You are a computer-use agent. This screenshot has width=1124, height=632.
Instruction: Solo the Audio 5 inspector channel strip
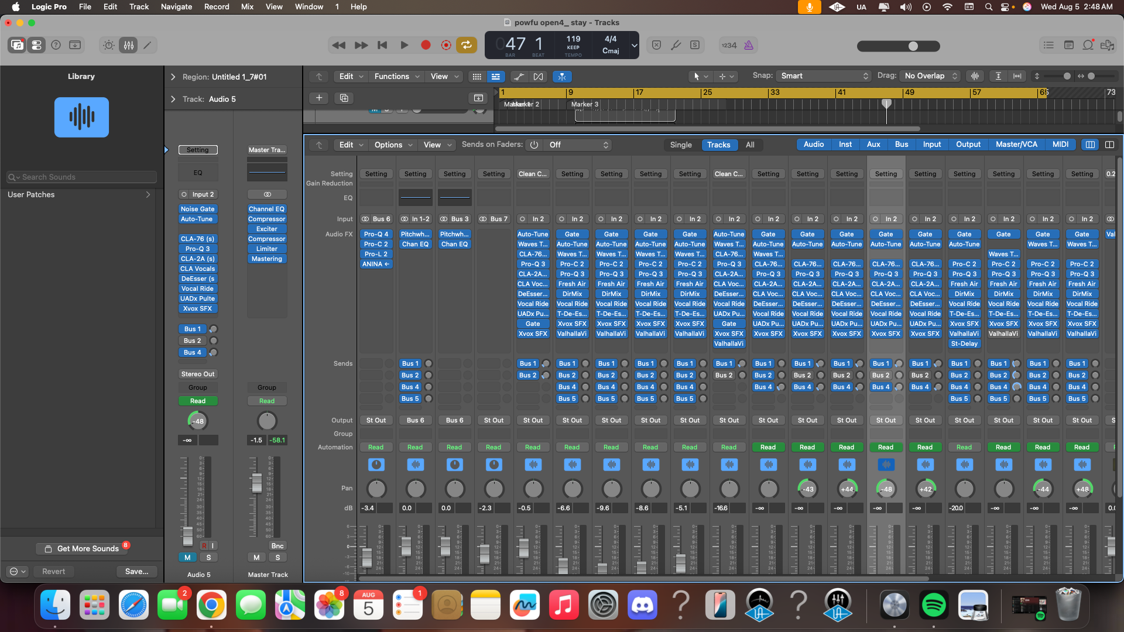point(208,558)
